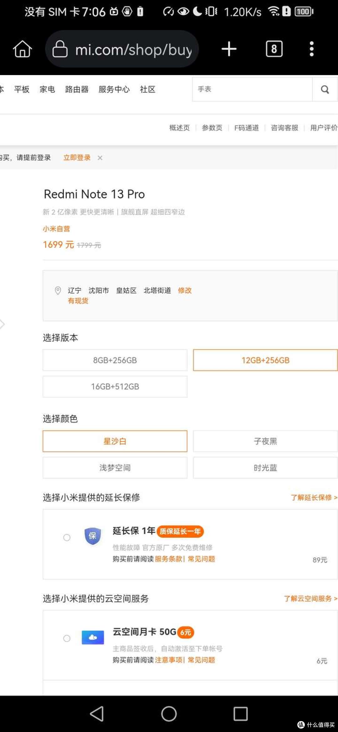Click the 1699 元 price
This screenshot has width=338, height=732.
tap(59, 244)
